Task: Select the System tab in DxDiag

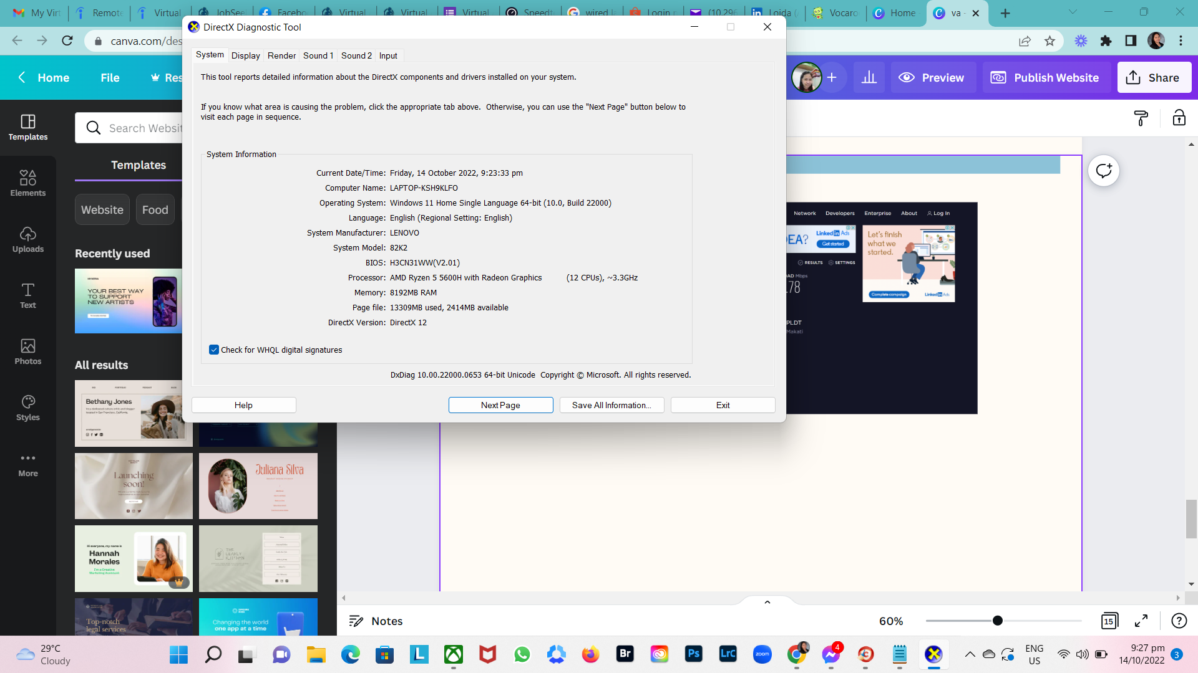Action: 210,55
